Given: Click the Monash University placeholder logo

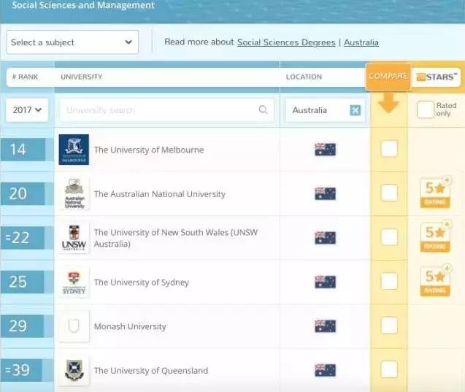Looking at the screenshot, I should 74,326.
